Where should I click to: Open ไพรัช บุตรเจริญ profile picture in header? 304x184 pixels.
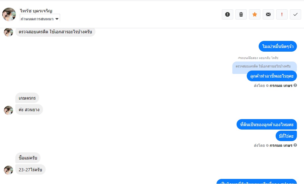[x=9, y=14]
